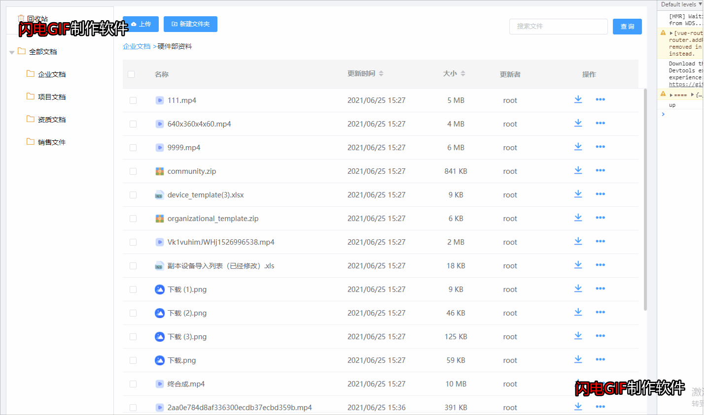The height and width of the screenshot is (415, 704).
Task: Download 下载 (3).png
Action: coord(578,336)
